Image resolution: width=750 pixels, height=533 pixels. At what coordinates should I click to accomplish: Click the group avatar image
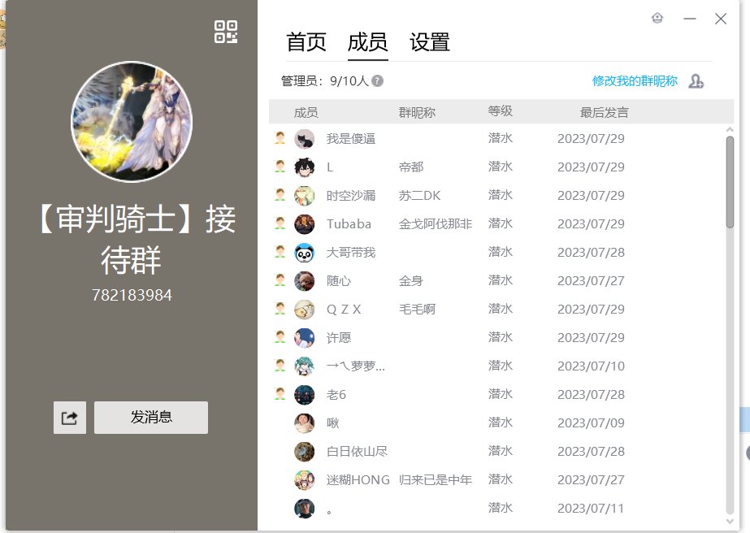[x=132, y=122]
